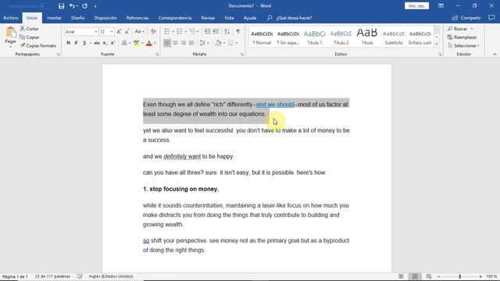Increase font size with the grow-font icon
Image resolution: width=500 pixels, height=281 pixels.
(119, 31)
